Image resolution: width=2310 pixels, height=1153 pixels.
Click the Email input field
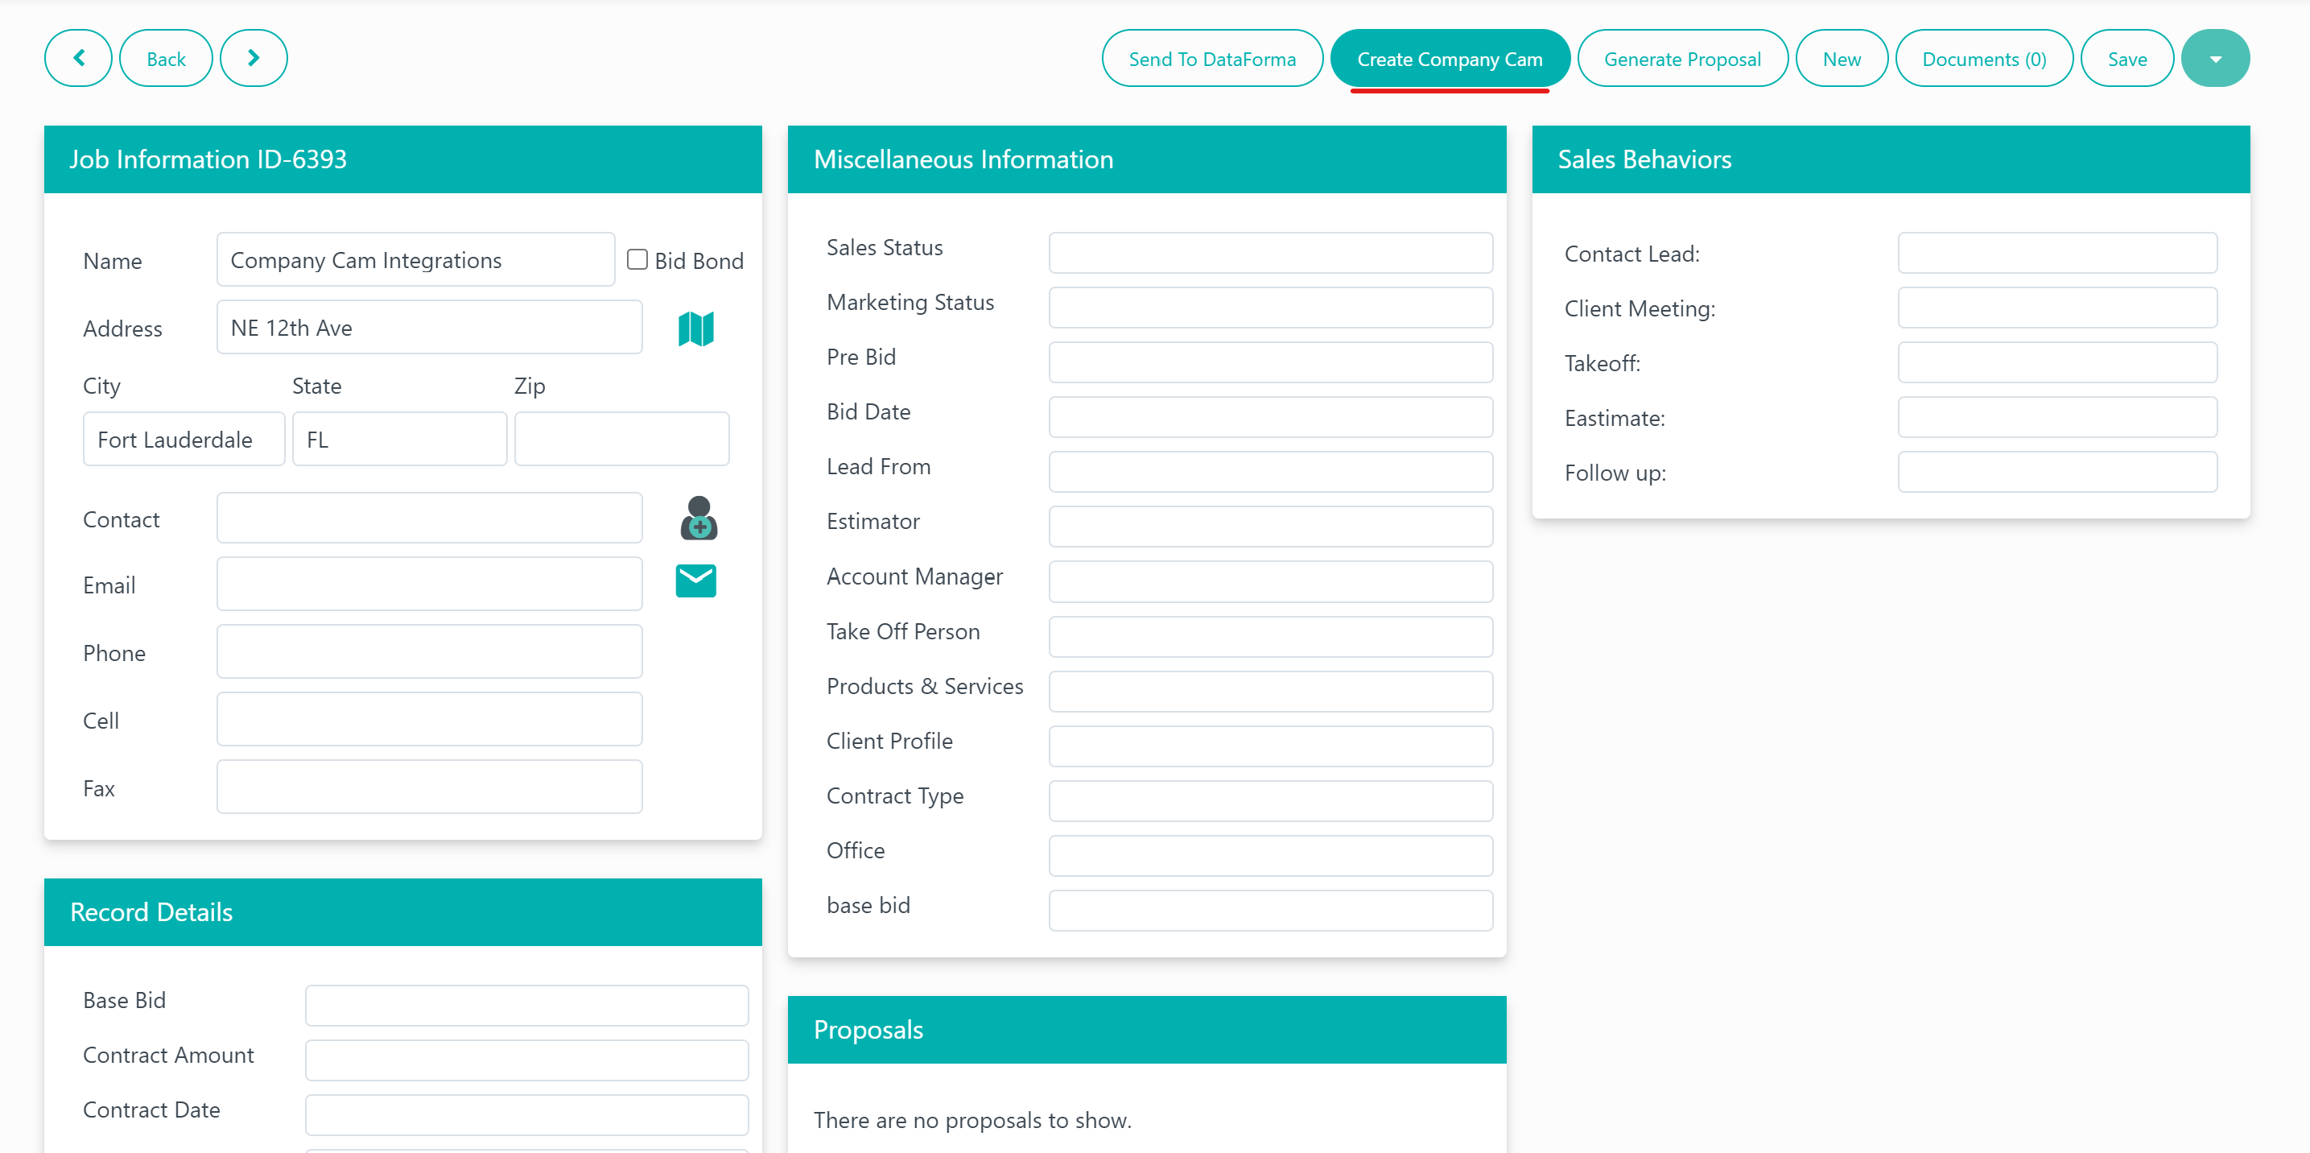[x=429, y=583]
